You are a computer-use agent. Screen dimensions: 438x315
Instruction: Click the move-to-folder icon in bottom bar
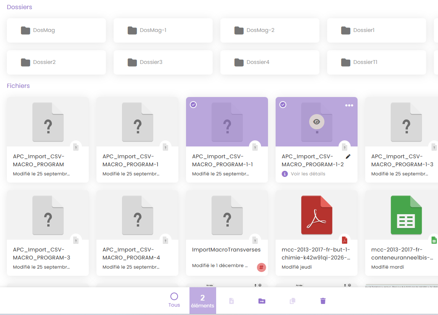[262, 301]
